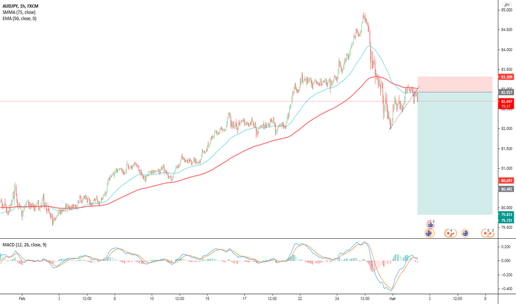The image size is (516, 304).
Task: Click the Australian event icon beneath the red-ringed one
Action: (429, 233)
